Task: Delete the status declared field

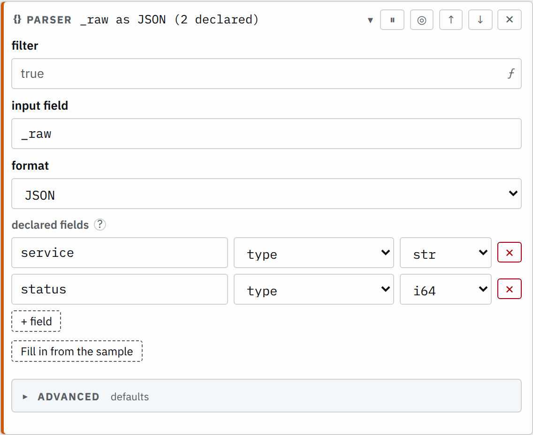Action: pyautogui.click(x=509, y=289)
